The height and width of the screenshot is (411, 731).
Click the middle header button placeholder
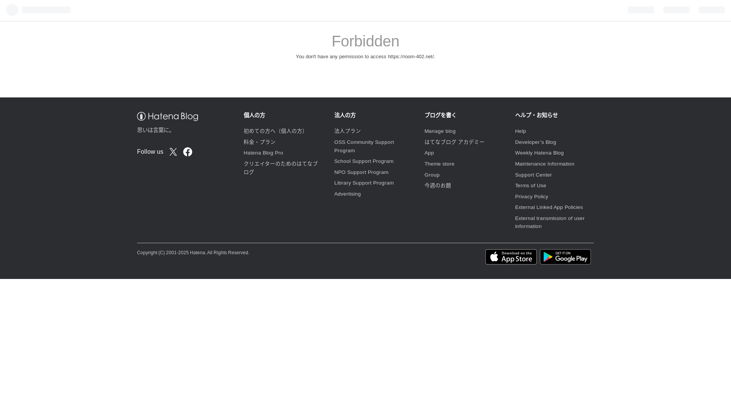pos(676,10)
